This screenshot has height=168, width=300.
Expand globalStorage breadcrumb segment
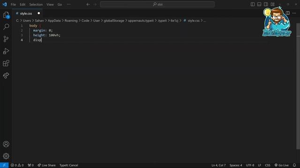[114, 21]
